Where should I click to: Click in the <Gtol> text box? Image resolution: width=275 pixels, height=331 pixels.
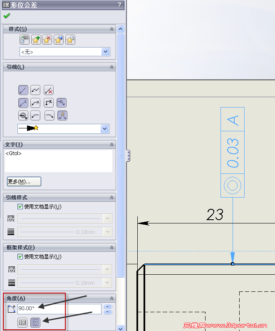59,161
